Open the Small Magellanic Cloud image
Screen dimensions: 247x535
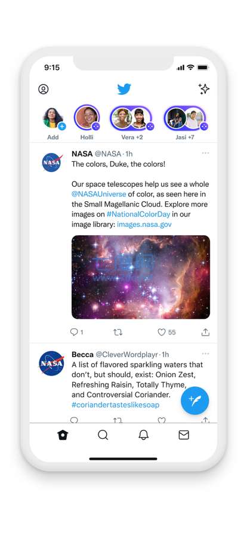[x=141, y=277]
